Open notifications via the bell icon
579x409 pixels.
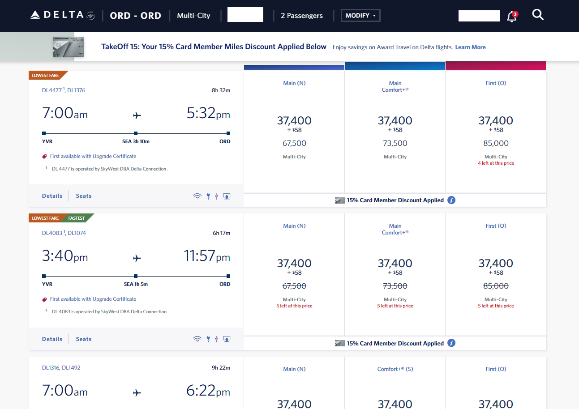pos(511,16)
